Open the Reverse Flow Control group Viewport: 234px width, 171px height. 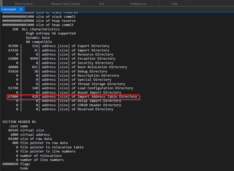pos(65,4)
